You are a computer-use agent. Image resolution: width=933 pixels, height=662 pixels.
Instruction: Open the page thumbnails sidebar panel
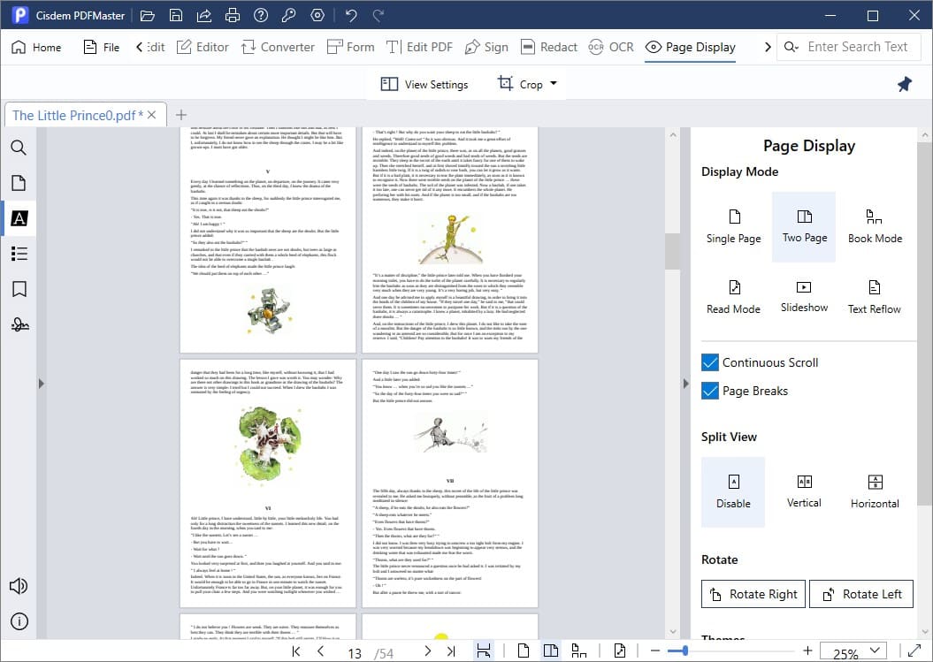pyautogui.click(x=19, y=183)
